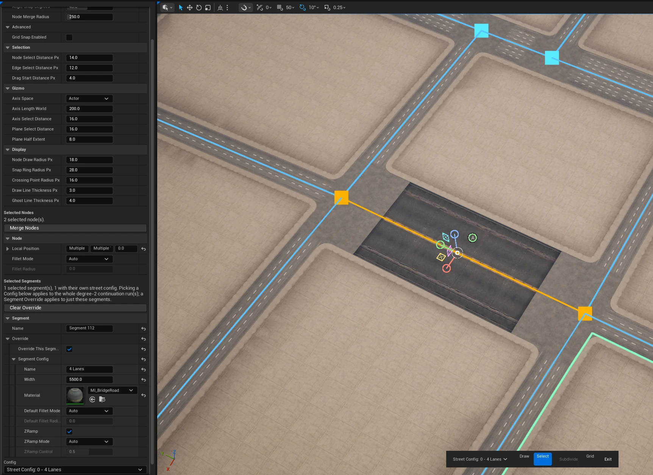Screen dimensions: 653x475
Task: Open the Axis Space dropdown
Action: pyautogui.click(x=89, y=99)
